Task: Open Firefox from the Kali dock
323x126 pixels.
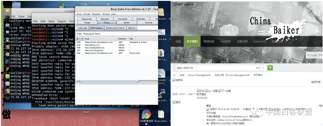Action: 7,10
